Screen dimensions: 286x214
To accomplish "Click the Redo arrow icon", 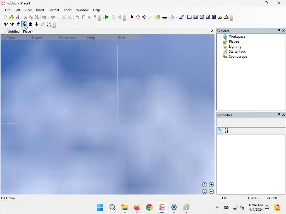I will point(53,17).
